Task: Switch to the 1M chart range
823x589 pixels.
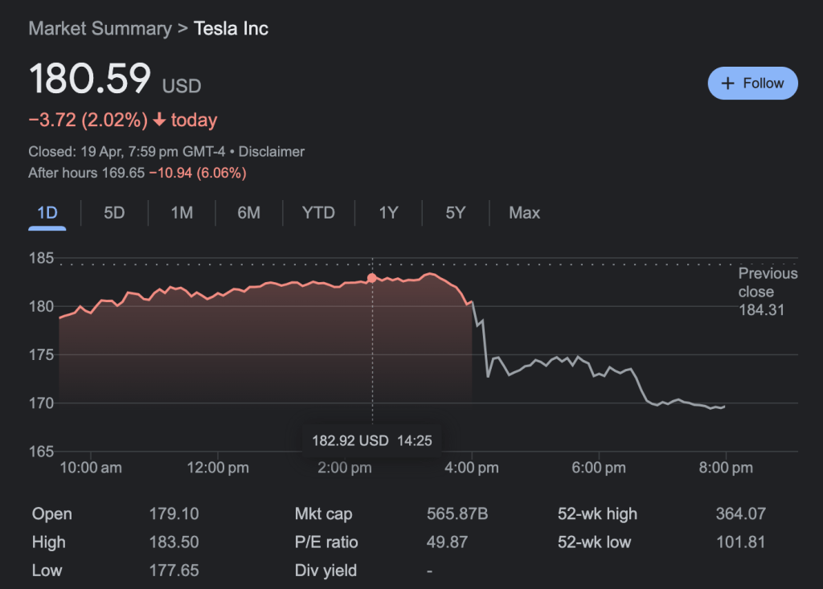Action: [182, 213]
